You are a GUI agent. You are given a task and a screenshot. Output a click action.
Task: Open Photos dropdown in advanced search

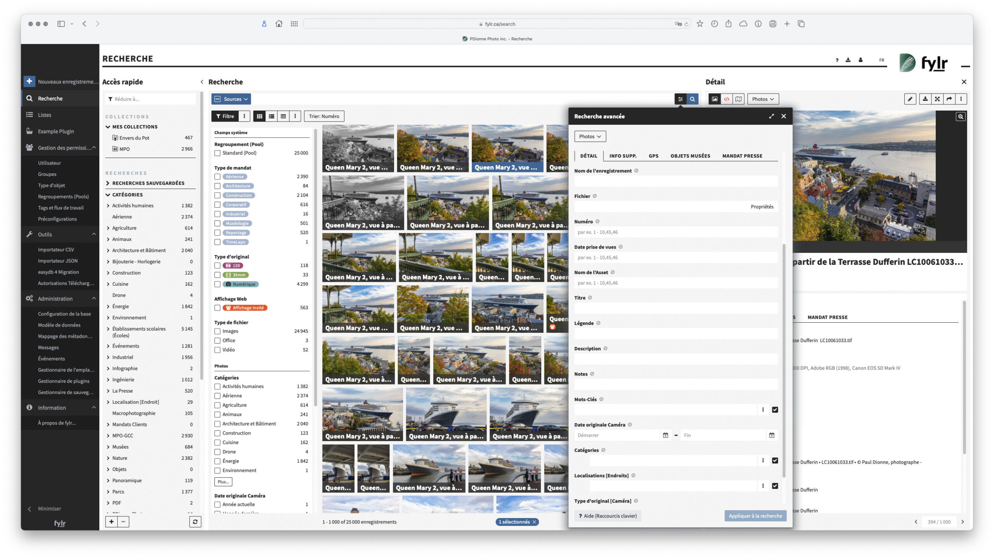point(590,136)
